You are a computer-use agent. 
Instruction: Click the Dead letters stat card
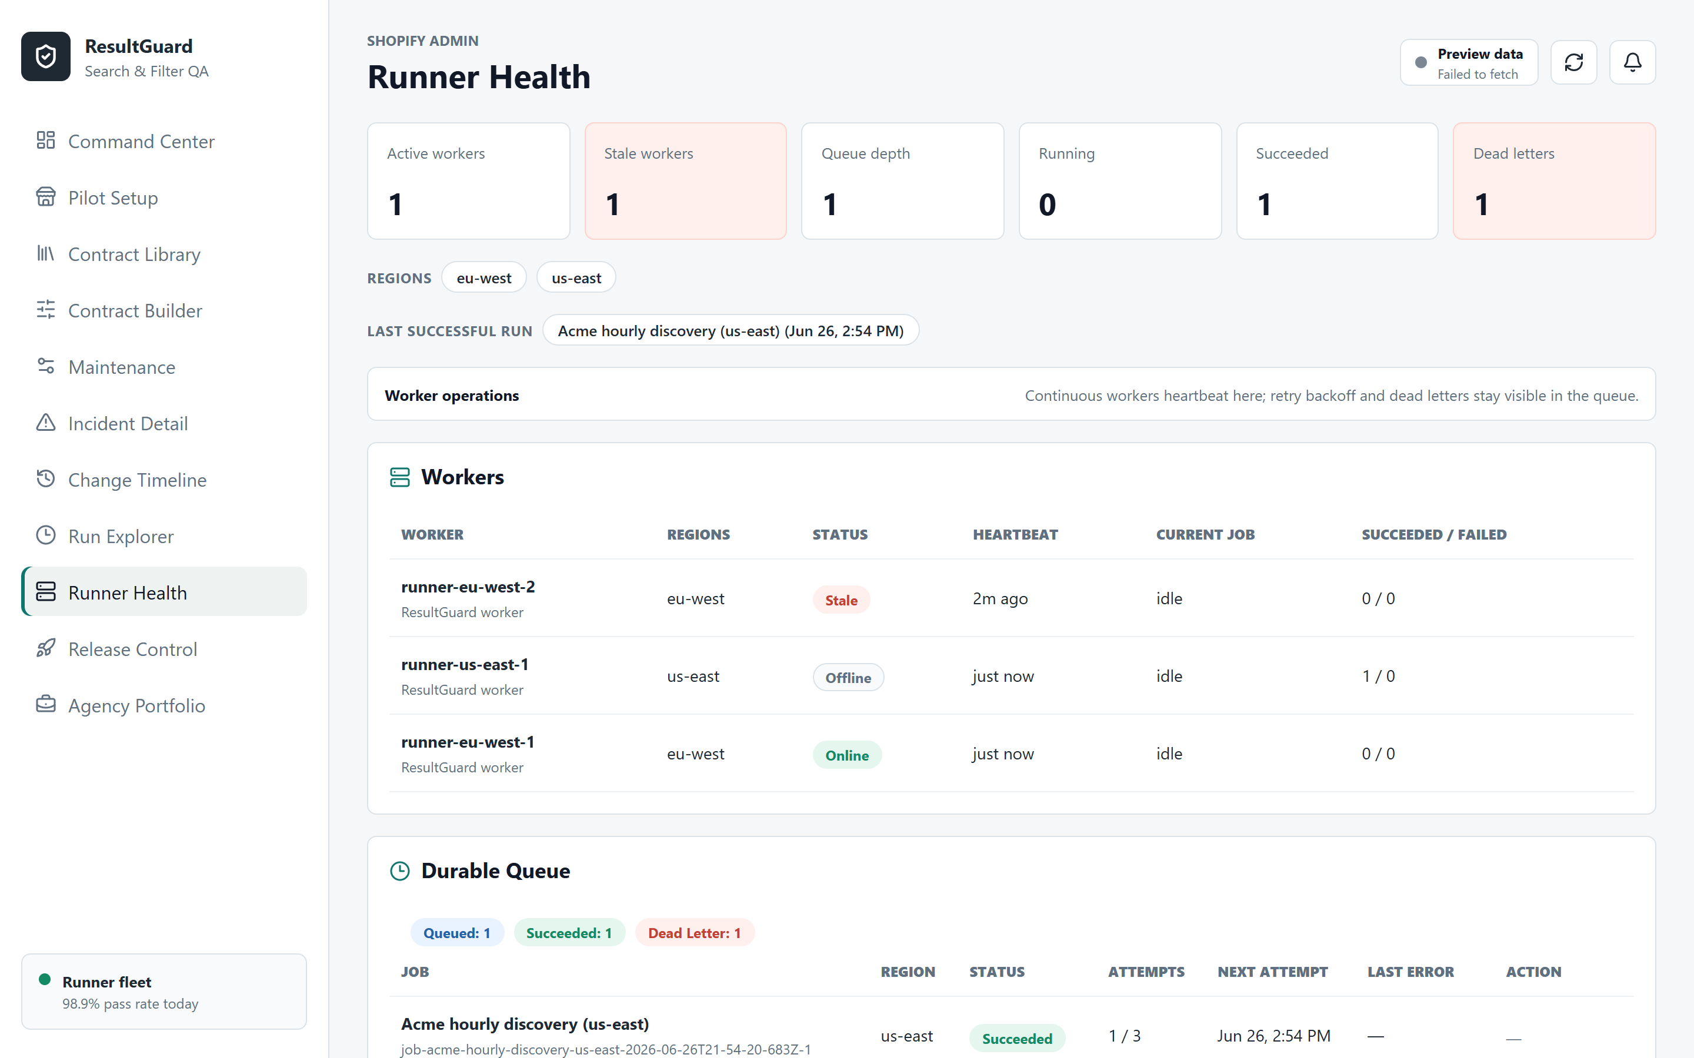[x=1554, y=181]
